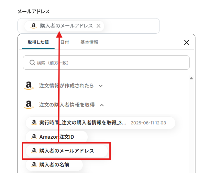Select the 取得した値 tab

[38, 42]
